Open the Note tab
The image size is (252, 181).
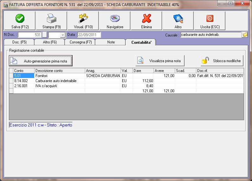point(111,42)
